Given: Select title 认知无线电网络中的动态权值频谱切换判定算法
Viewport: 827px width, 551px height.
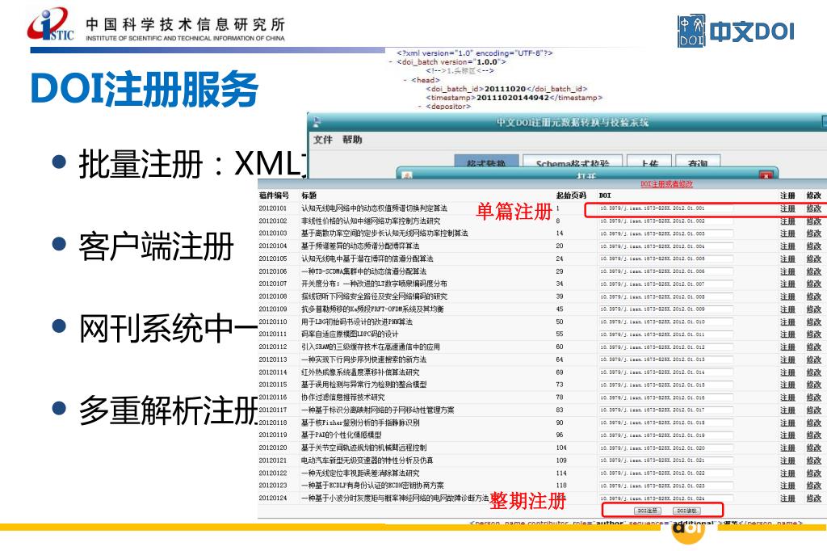Looking at the screenshot, I should coord(374,208).
